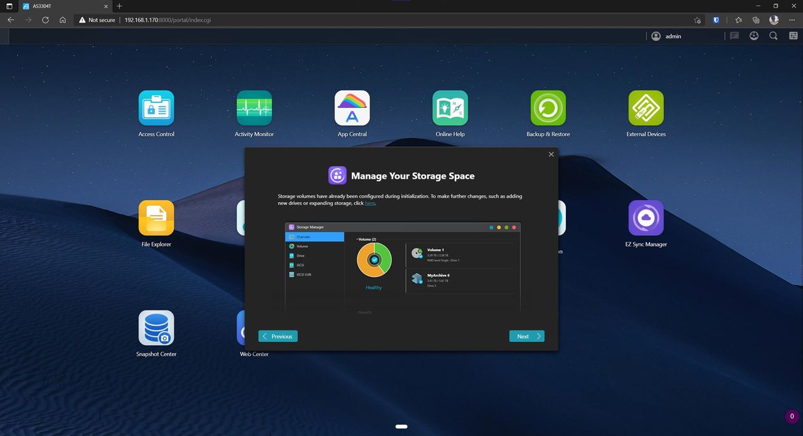The height and width of the screenshot is (436, 803).
Task: Follow the 'here' link in the dialog
Action: 370,203
